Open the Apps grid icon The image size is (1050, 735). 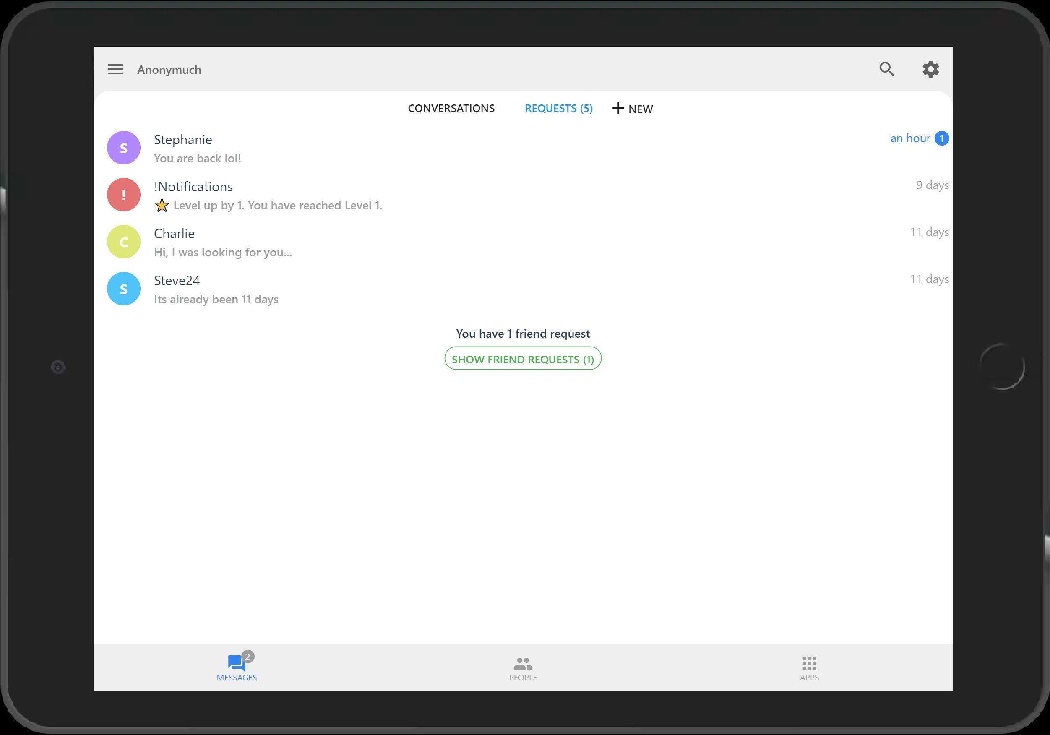pyautogui.click(x=809, y=663)
